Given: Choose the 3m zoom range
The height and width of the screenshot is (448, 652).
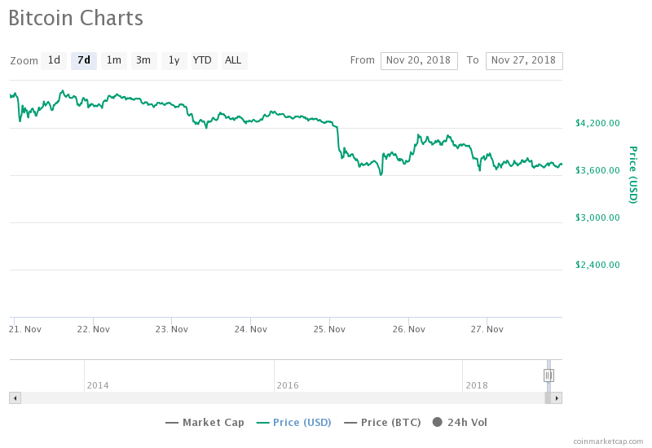Looking at the screenshot, I should [x=143, y=60].
